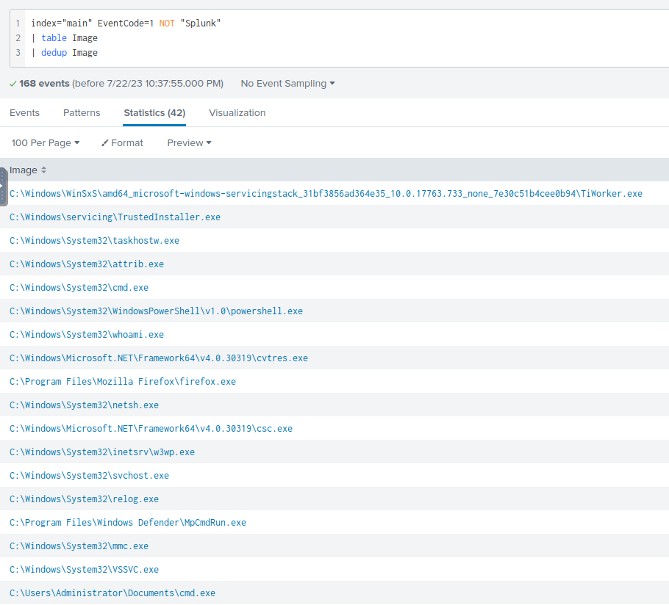Click the netsh.exe path value
669x605 pixels.
[84, 405]
